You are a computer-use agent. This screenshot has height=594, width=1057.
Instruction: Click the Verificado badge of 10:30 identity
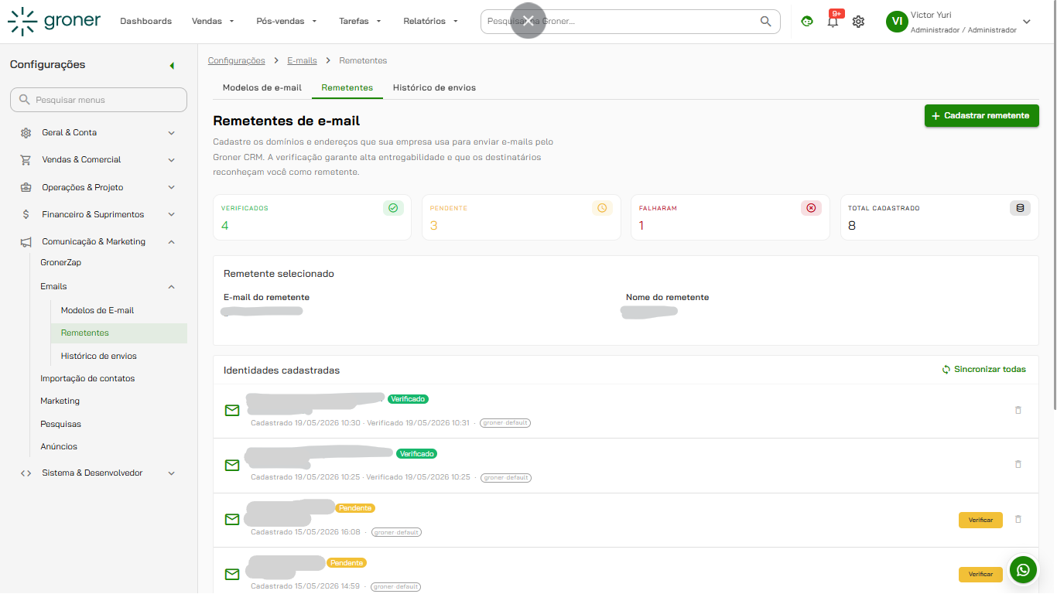click(408, 399)
